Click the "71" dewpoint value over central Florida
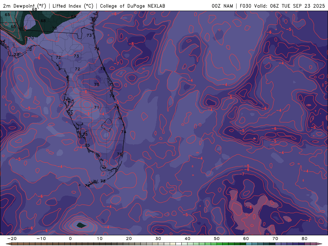This screenshot has width=328, height=246. coord(96,107)
